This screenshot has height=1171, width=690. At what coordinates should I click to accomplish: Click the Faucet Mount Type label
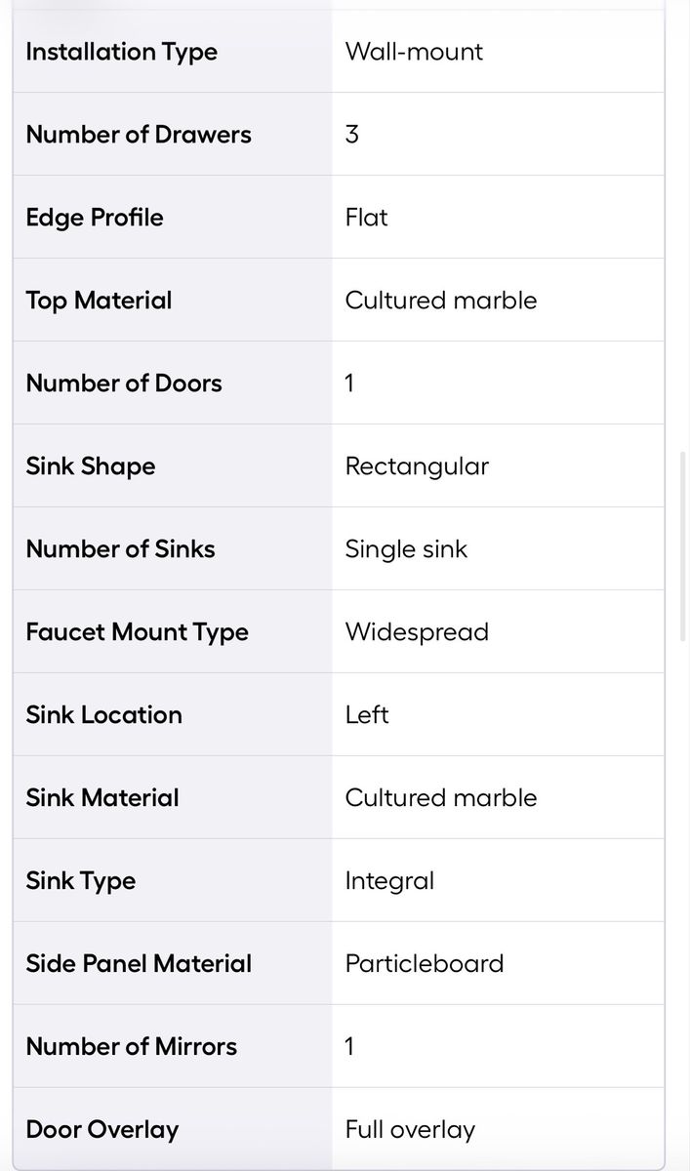tap(137, 632)
